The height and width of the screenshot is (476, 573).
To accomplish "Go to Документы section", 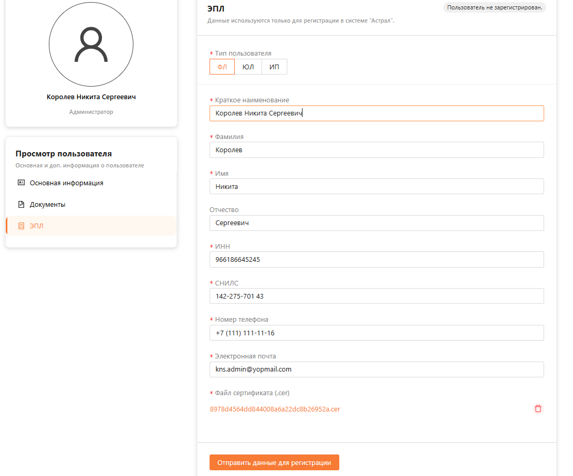I will 47,205.
